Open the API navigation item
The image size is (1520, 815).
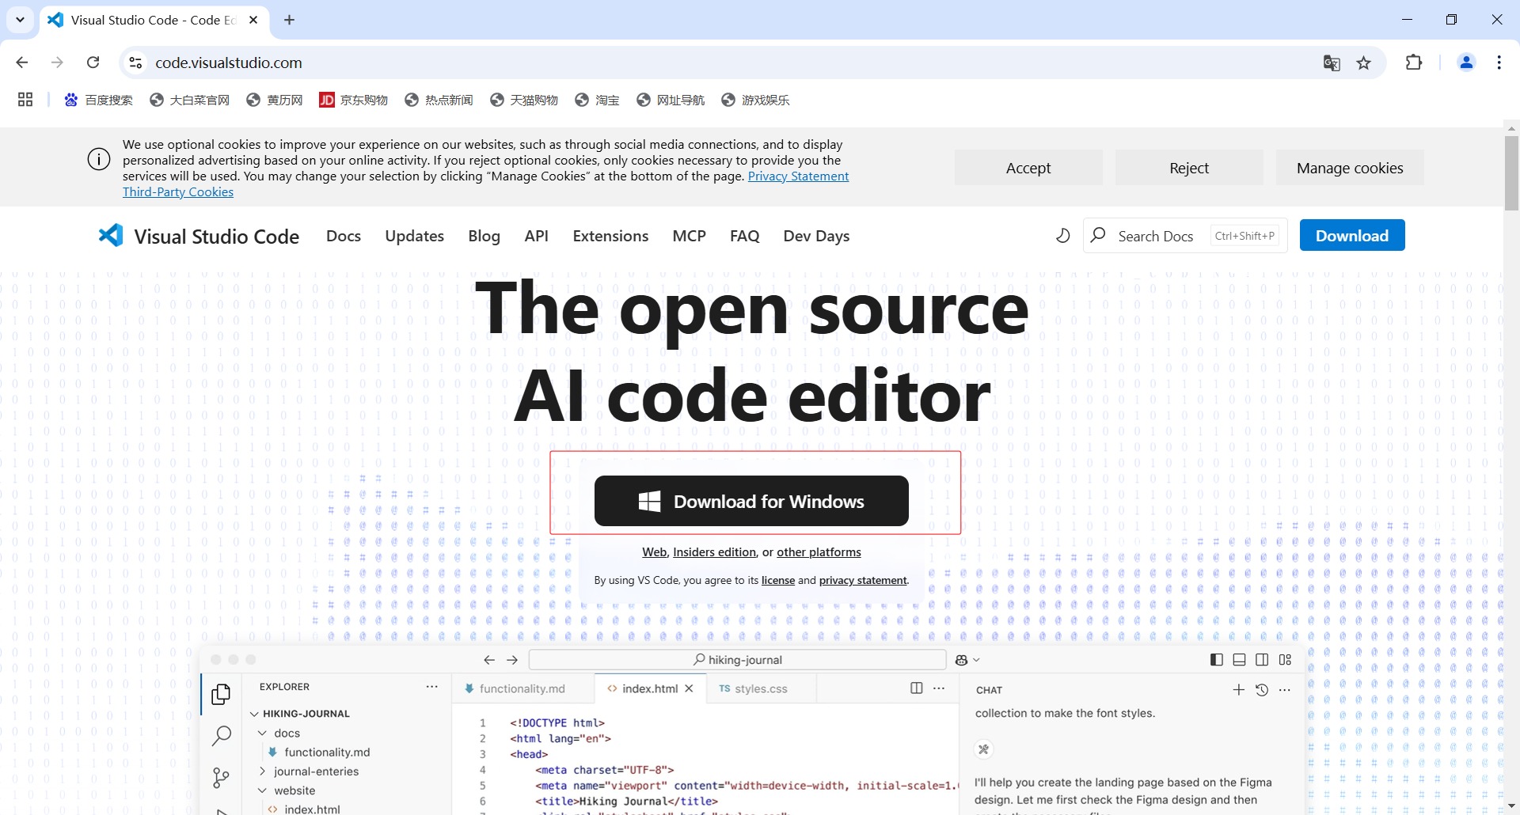pyautogui.click(x=536, y=236)
